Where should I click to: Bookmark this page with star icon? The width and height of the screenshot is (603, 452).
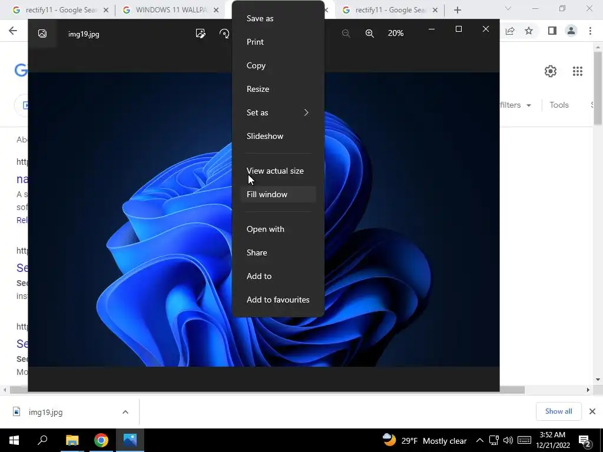pos(529,31)
